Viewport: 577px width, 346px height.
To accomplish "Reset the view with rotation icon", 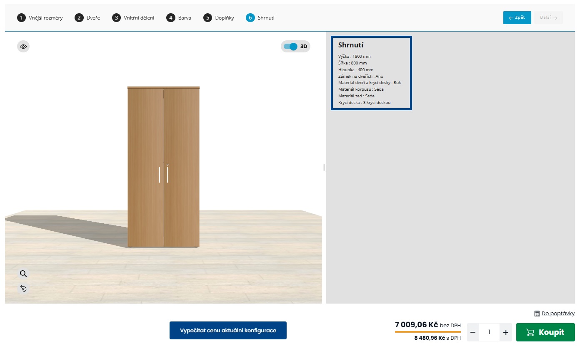I will point(23,289).
